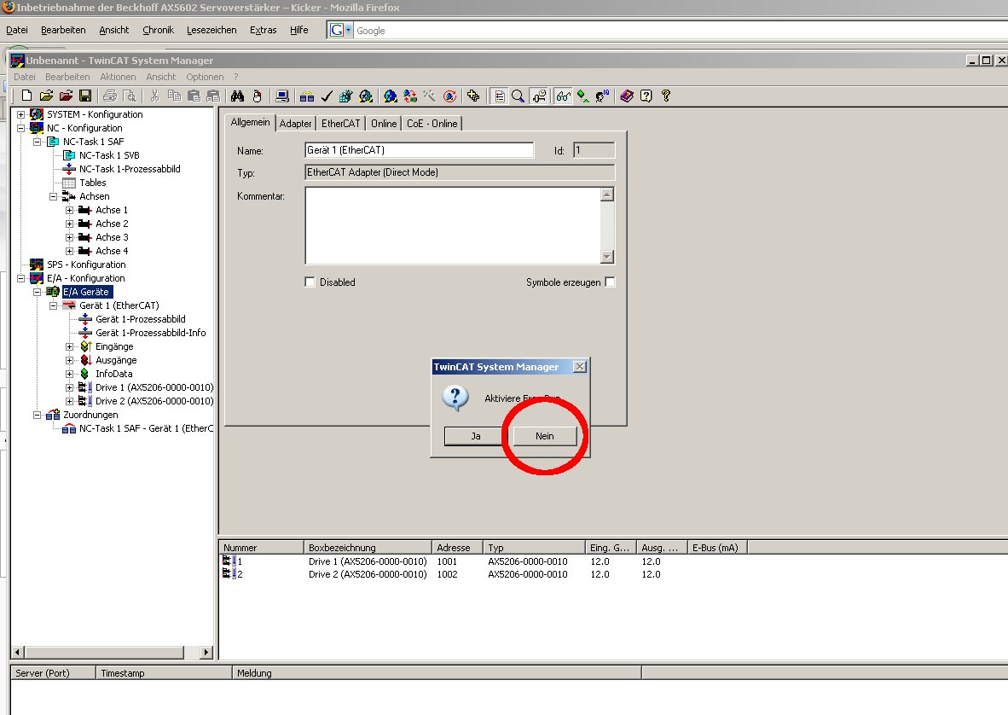
Task: Click the Kommentar scrollbar down arrow
Action: pos(607,257)
